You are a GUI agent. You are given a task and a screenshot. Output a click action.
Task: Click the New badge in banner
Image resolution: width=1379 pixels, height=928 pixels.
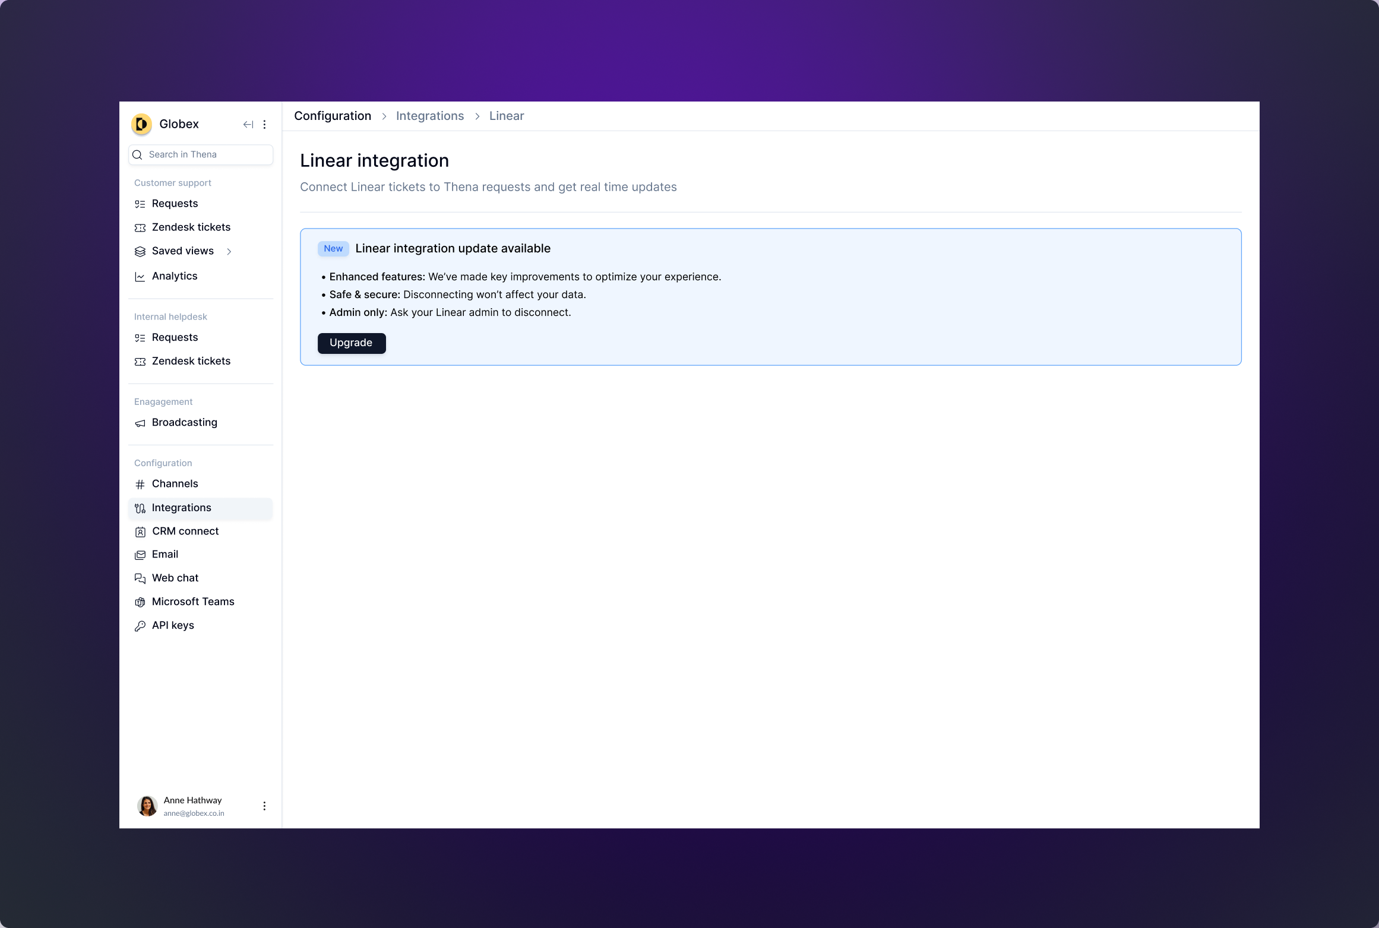tap(333, 249)
